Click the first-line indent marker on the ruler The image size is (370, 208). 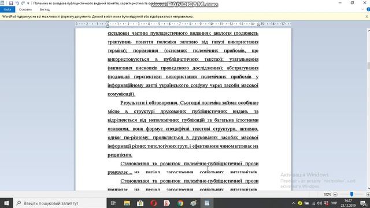coord(108,23)
